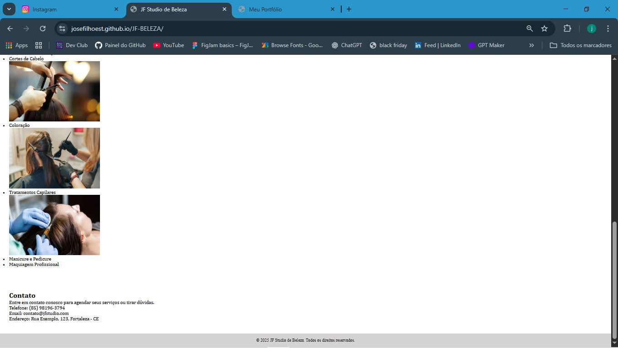This screenshot has width=618, height=348.
Task: Click the contato@jfstudio.com email line
Action: [x=39, y=314]
